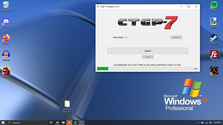Click the 'CTGP-7 Installer v1.1.2' window title
The image size is (223, 125).
tap(110, 6)
